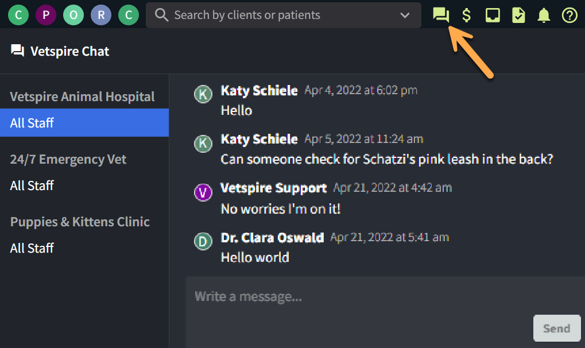Screen dimensions: 585x348
Task: Click Dr. Clara Oswald's avatar
Action: pos(203,241)
